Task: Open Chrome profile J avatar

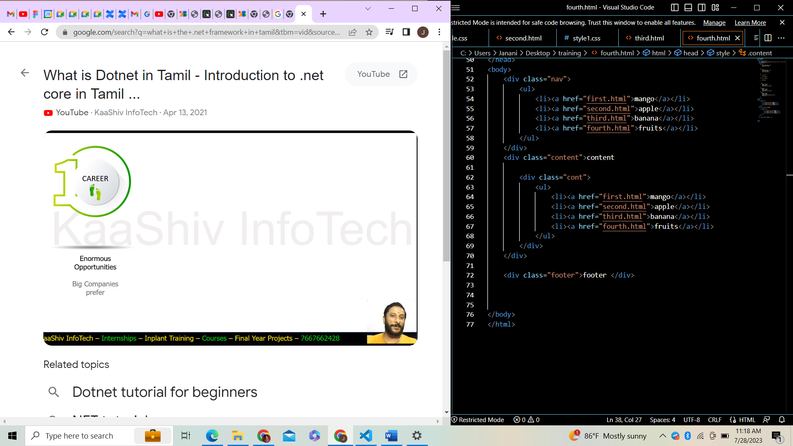Action: [x=423, y=32]
